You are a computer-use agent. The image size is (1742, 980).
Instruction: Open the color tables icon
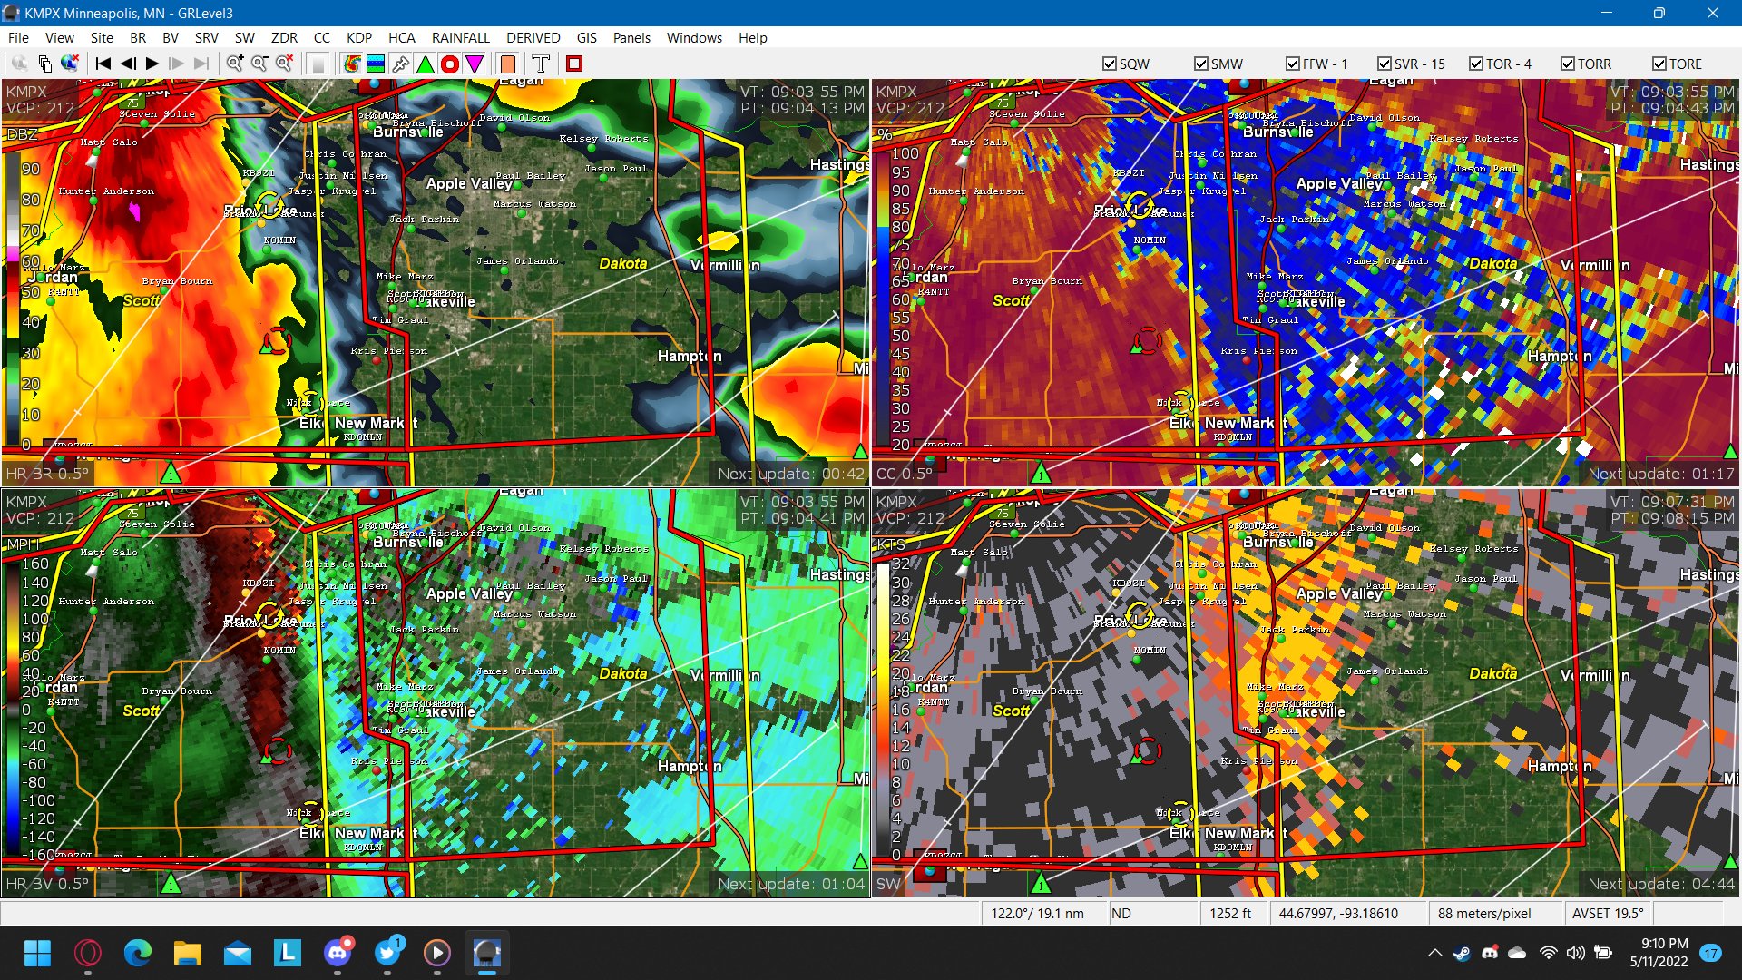coord(375,64)
